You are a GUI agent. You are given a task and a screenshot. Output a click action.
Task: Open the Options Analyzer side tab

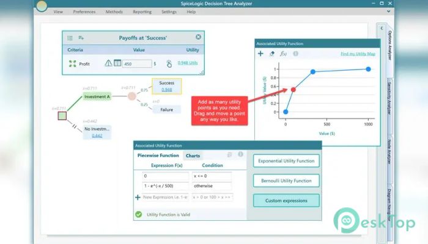coord(390,45)
